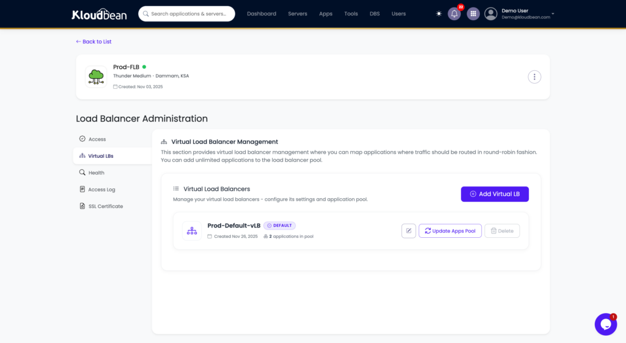Select the Virtual LBs sidebar tab

coord(112,156)
